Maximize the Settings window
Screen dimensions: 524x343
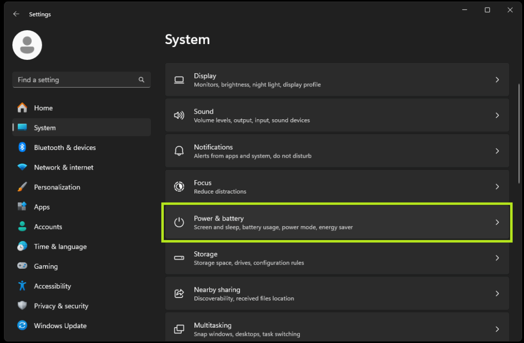[487, 10]
